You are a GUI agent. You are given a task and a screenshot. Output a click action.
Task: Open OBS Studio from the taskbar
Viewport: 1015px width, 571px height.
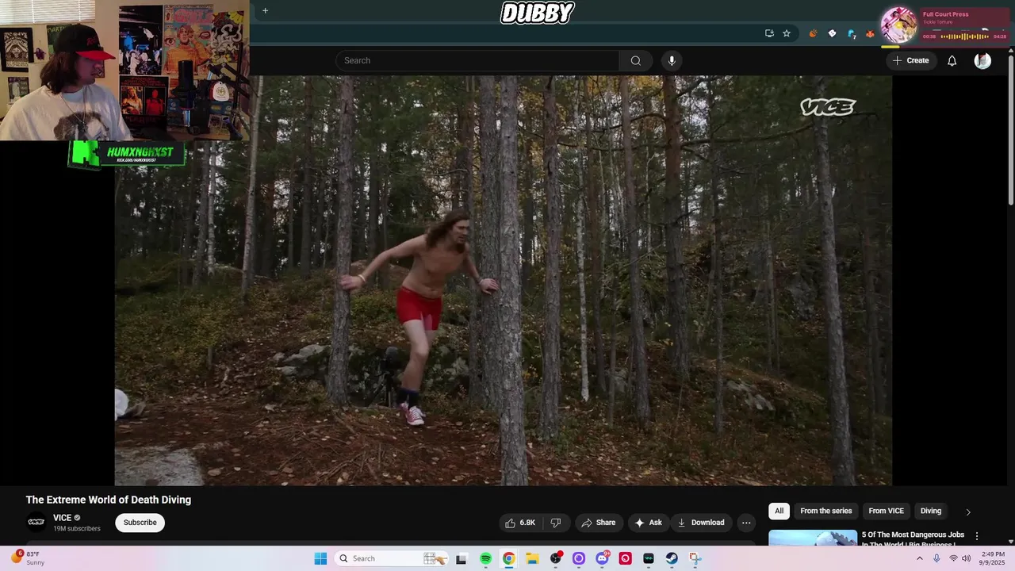[555, 558]
